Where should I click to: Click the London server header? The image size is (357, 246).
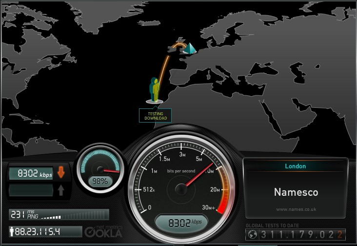[x=296, y=166]
